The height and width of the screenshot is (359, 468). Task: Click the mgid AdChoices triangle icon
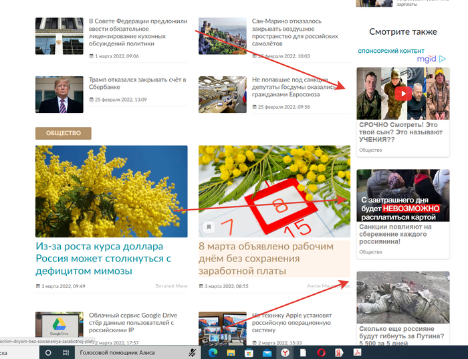tap(443, 59)
